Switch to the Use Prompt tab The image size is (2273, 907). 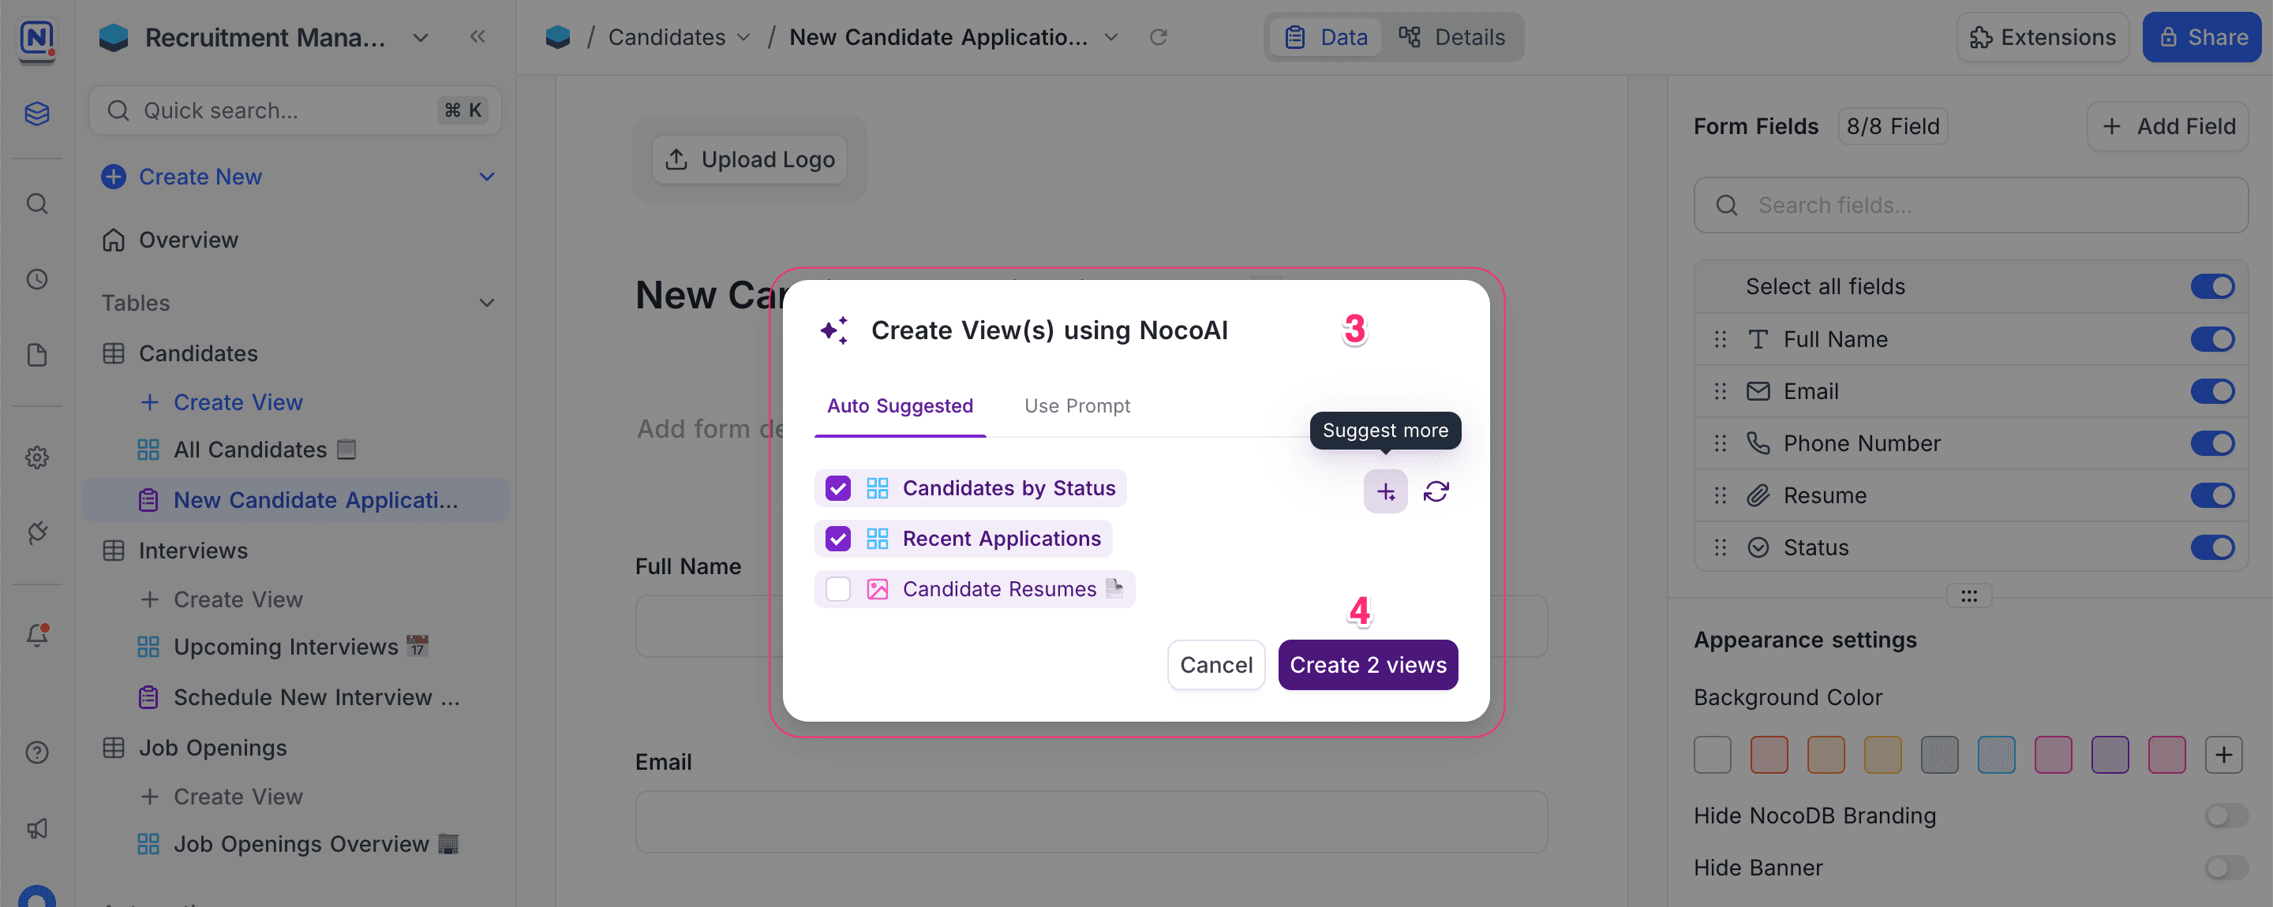[1077, 405]
